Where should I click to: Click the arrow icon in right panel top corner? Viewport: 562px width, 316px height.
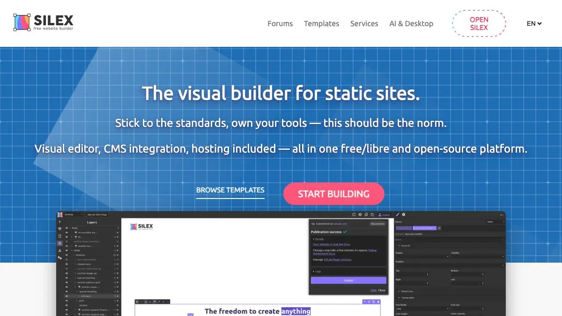point(502,215)
